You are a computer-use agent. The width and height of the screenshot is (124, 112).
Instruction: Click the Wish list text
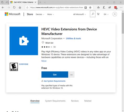(x=49, y=43)
